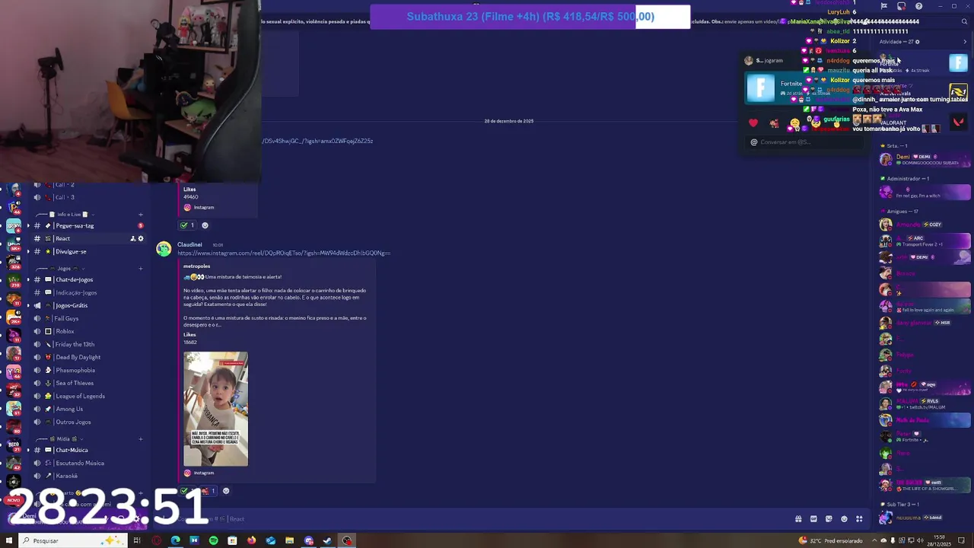Click the Fortnite icon in activity list
This screenshot has height=548, width=974.
coord(958,62)
